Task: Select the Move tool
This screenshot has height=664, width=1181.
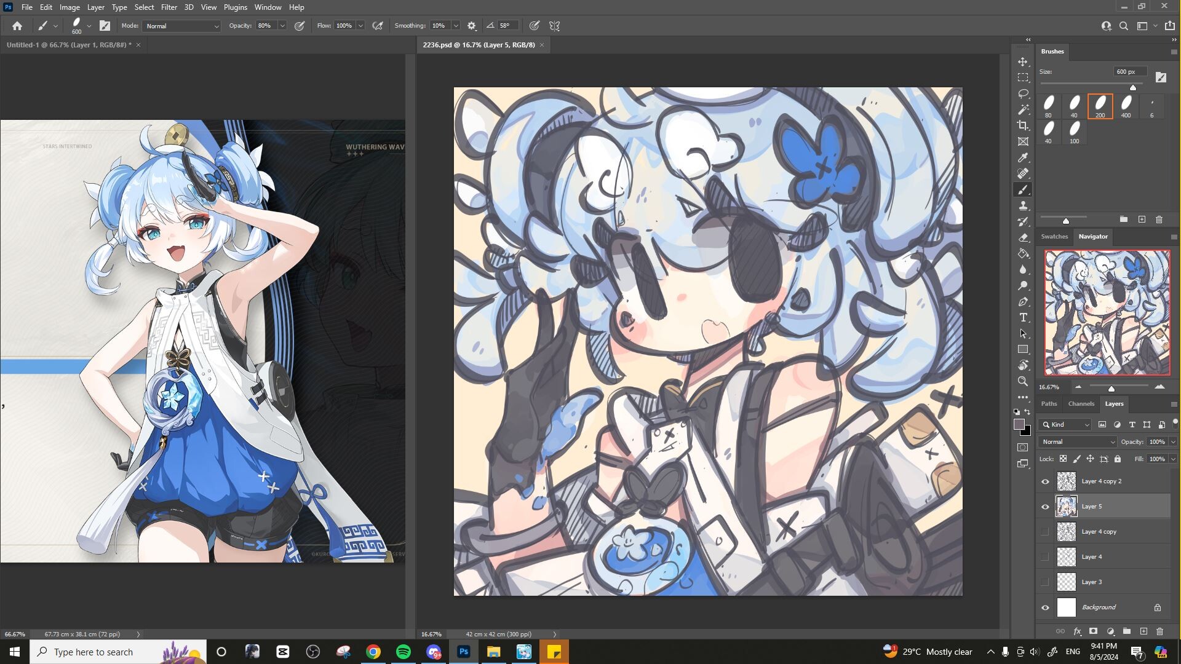Action: click(1023, 62)
